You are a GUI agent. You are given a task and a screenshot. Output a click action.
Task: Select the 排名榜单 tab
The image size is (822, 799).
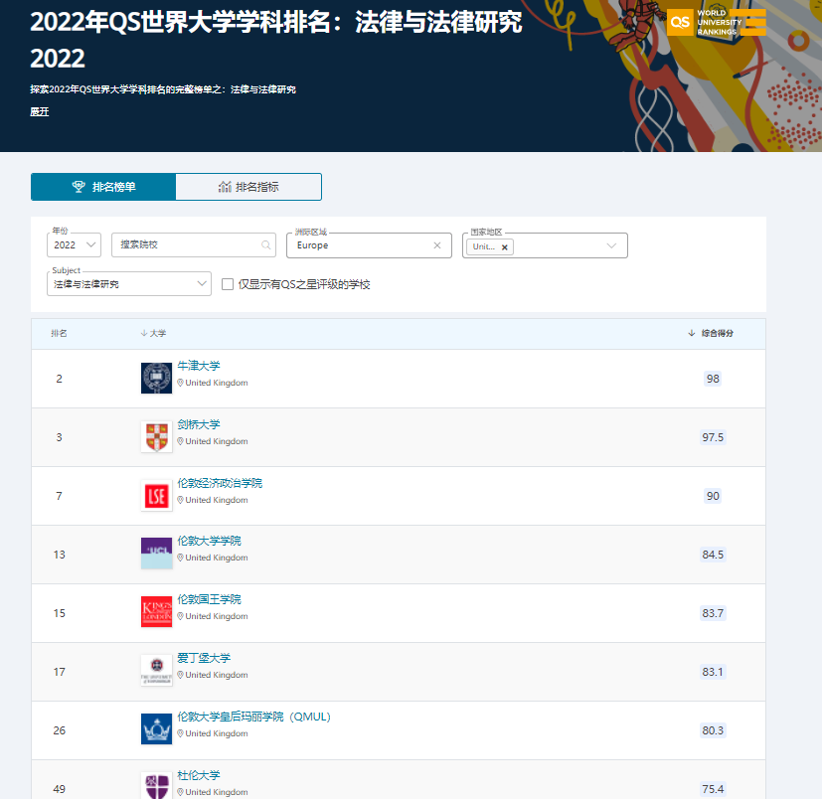103,187
